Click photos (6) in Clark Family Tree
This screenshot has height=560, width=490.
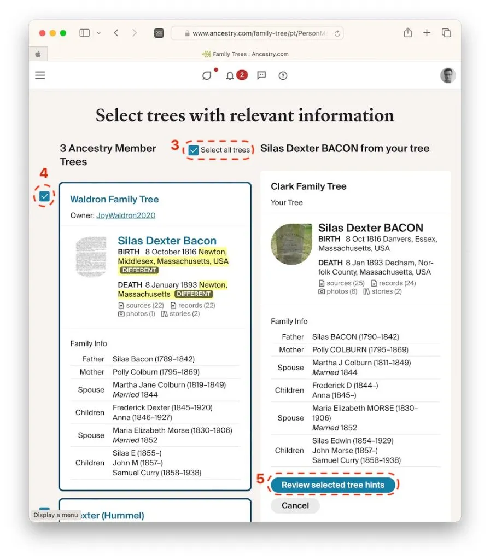click(338, 291)
